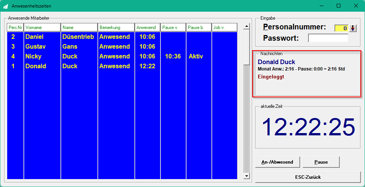Click the ESC-Zurück button
This screenshot has width=365, height=187.
pos(308,177)
